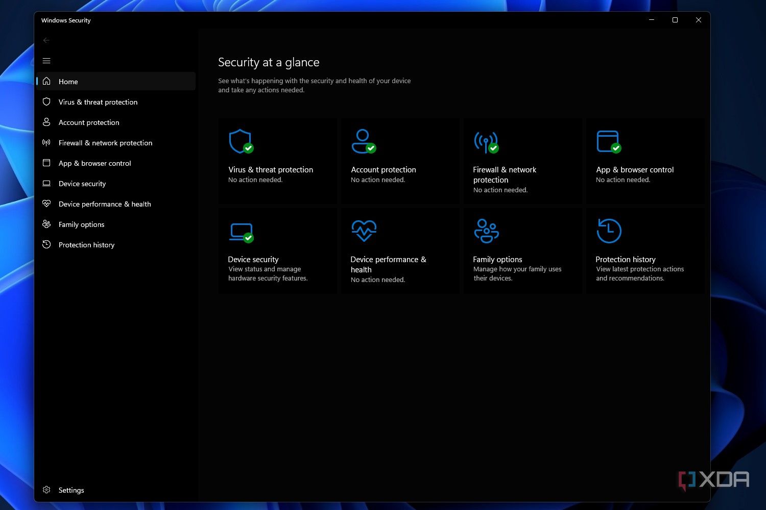766x510 pixels.
Task: Open the App & browser control window tile icon
Action: pyautogui.click(x=608, y=141)
